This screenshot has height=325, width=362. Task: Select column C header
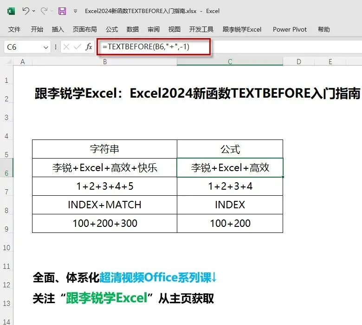tap(230, 61)
